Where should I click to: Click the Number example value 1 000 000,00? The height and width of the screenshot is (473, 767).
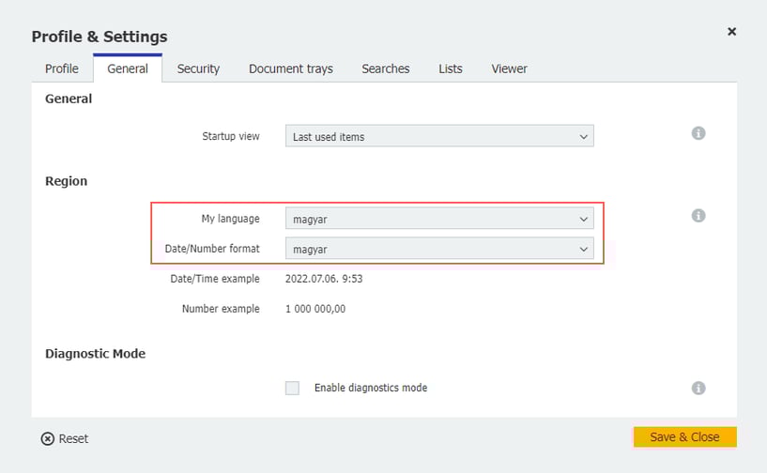(x=314, y=309)
